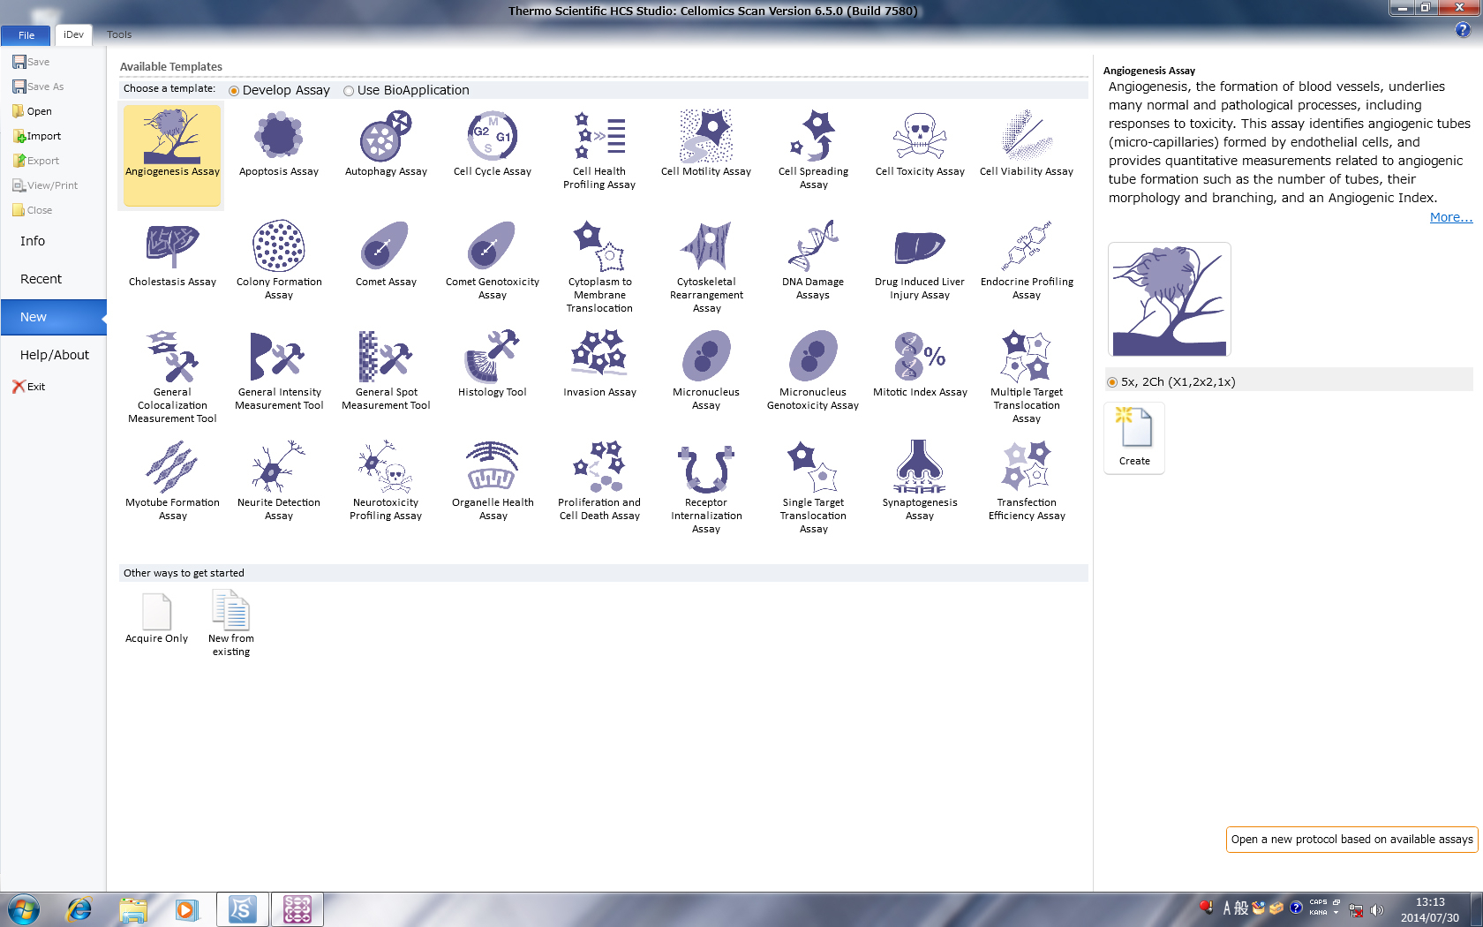The width and height of the screenshot is (1483, 927).
Task: Select Cell Health Profiling Assay
Action: coord(599,151)
